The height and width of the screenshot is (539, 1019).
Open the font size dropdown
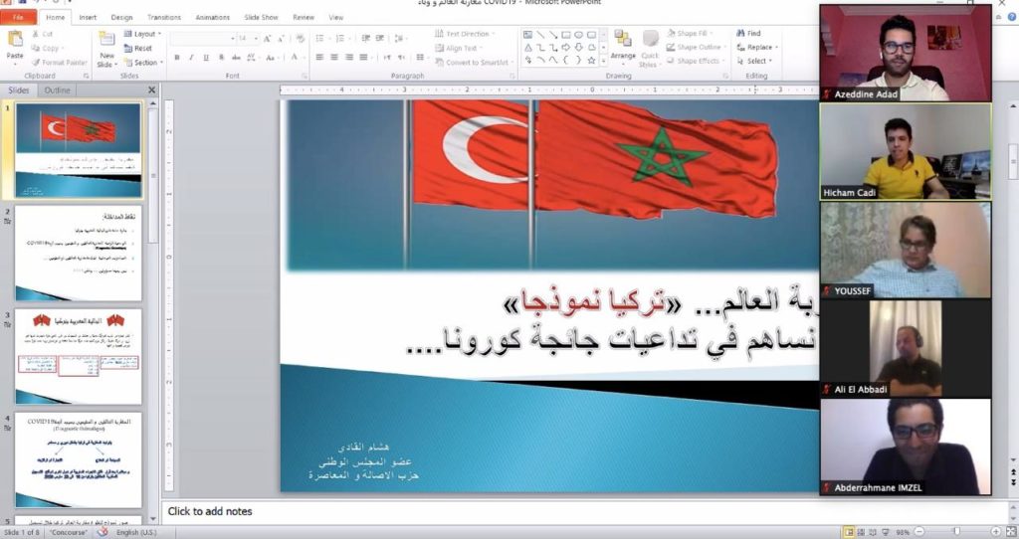[x=255, y=38]
